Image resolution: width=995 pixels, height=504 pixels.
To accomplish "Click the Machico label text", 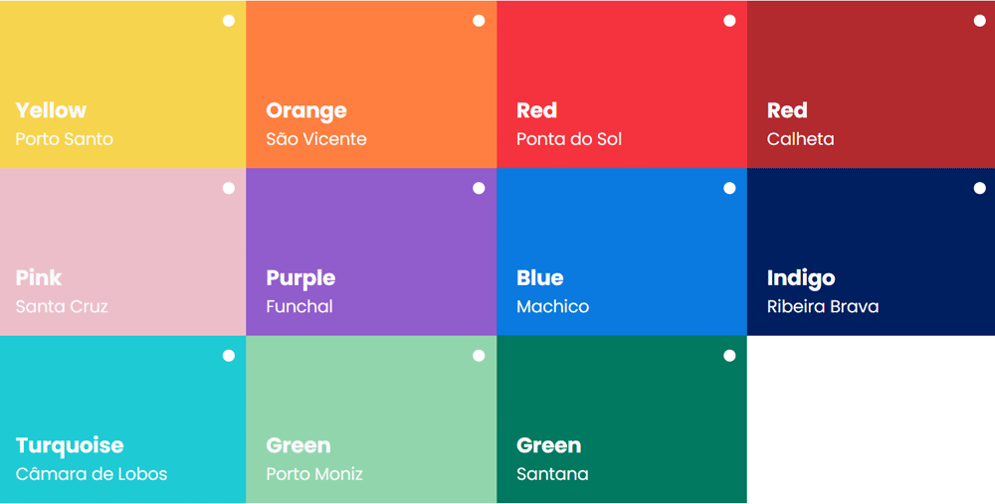I will (x=552, y=306).
